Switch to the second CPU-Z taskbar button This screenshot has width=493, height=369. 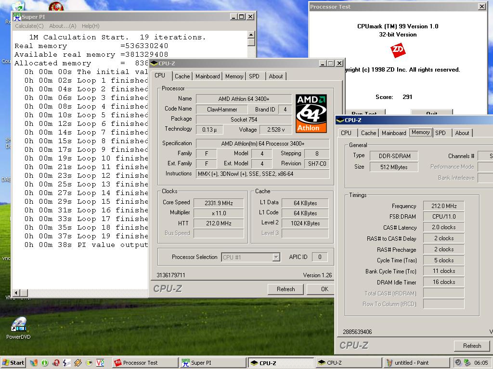[x=349, y=363]
